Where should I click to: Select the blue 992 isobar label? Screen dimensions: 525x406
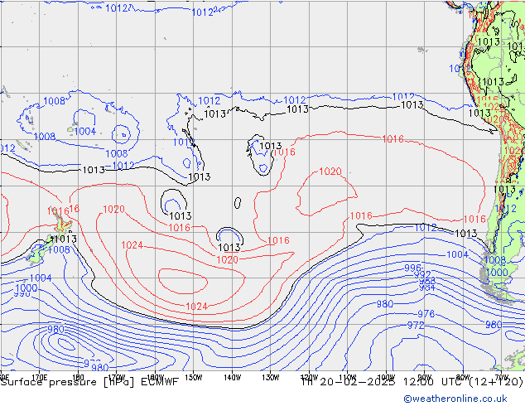422,275
